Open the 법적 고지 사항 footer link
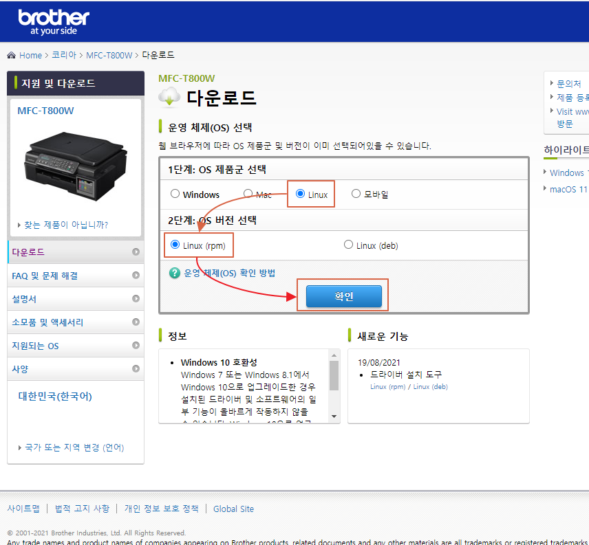The image size is (589, 545). (83, 509)
